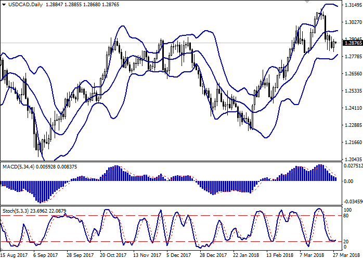The height and width of the screenshot is (260, 363).
Task: Click the 13 Nov 2017 date label
Action: pos(147,255)
